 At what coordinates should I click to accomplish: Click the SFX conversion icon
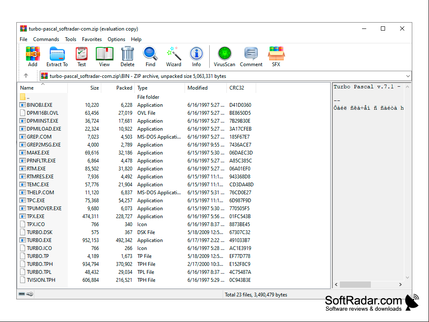pos(276,54)
